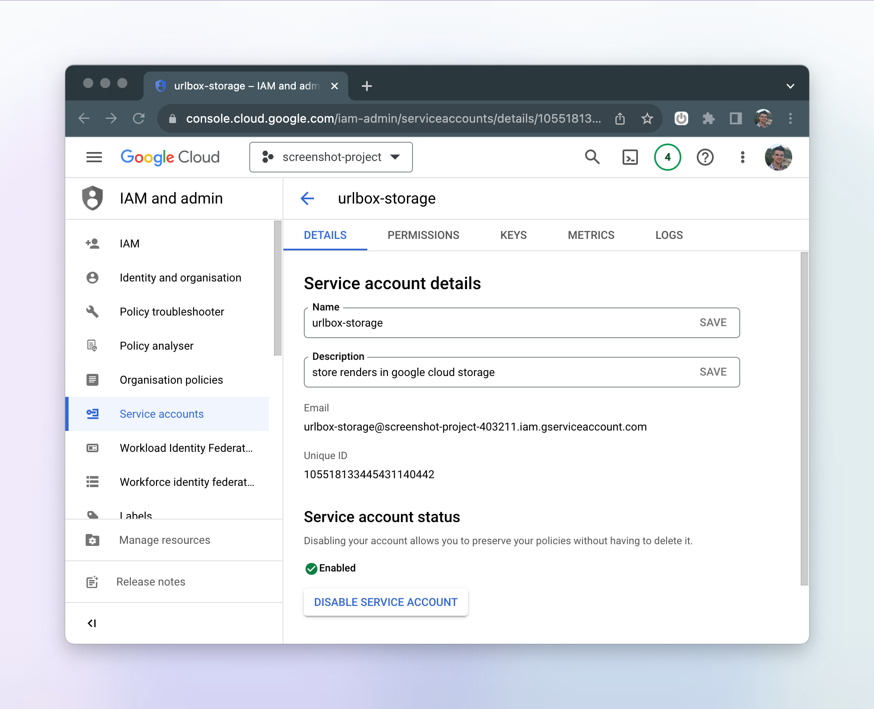
Task: Collapse the left navigation panel
Action: tap(92, 623)
